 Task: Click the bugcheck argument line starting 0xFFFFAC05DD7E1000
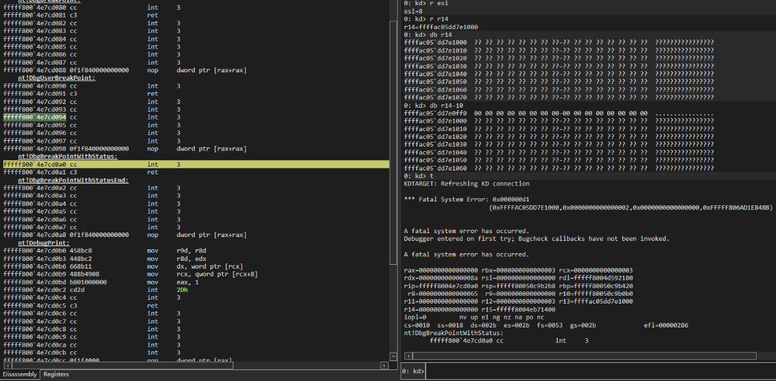coord(631,207)
